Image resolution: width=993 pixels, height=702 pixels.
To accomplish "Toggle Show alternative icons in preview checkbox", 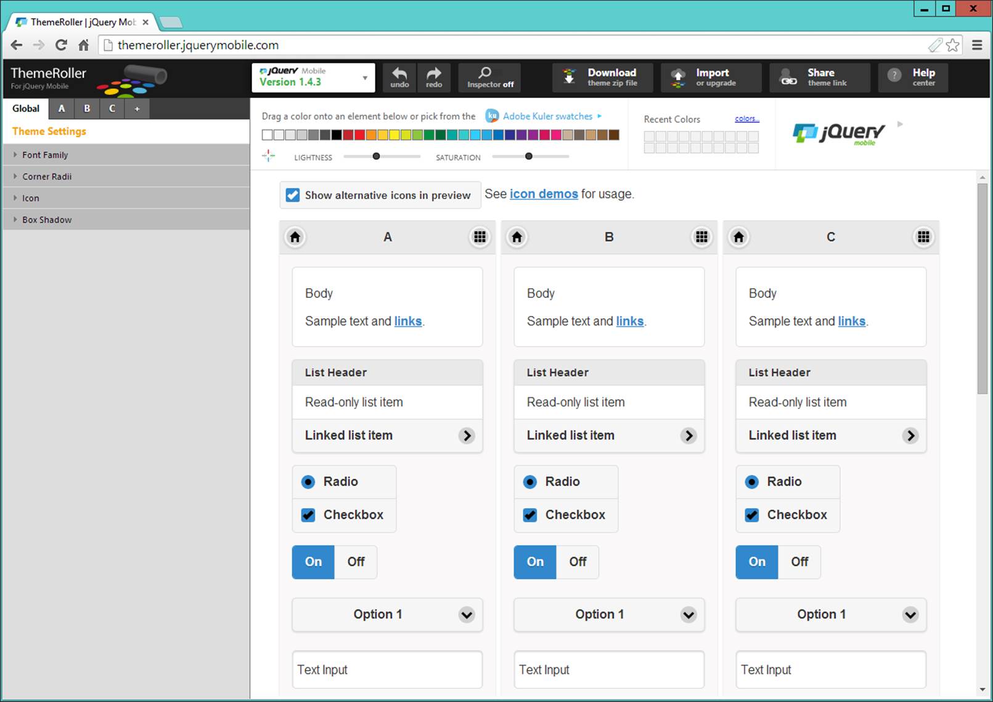I will (x=293, y=195).
